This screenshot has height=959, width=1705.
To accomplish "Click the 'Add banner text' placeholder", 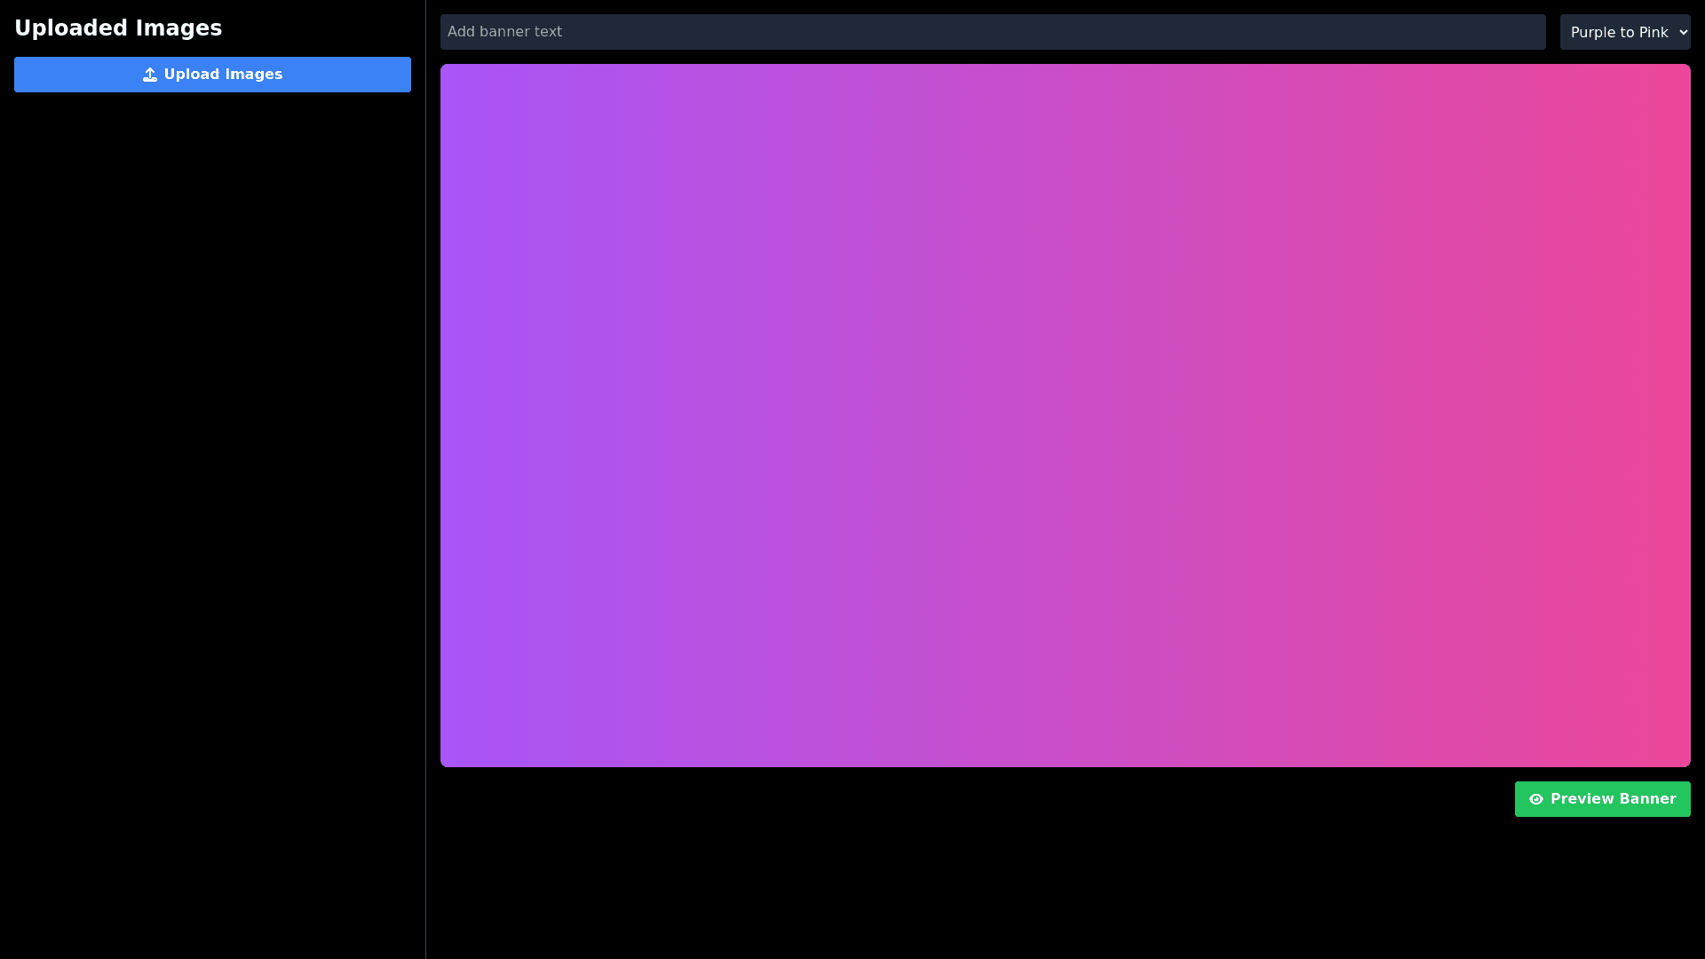I will [504, 32].
